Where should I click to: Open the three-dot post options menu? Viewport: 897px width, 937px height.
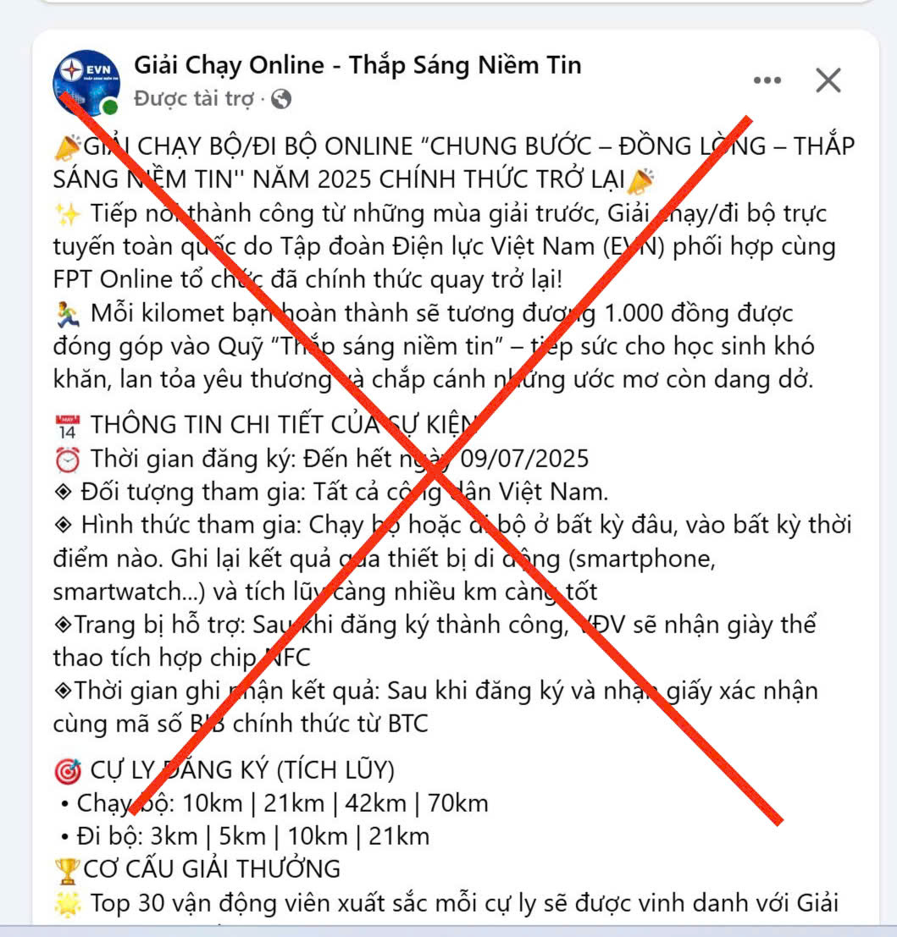(767, 80)
